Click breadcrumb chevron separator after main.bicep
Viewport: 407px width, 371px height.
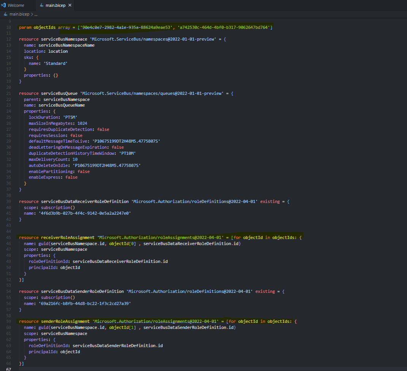click(x=32, y=14)
